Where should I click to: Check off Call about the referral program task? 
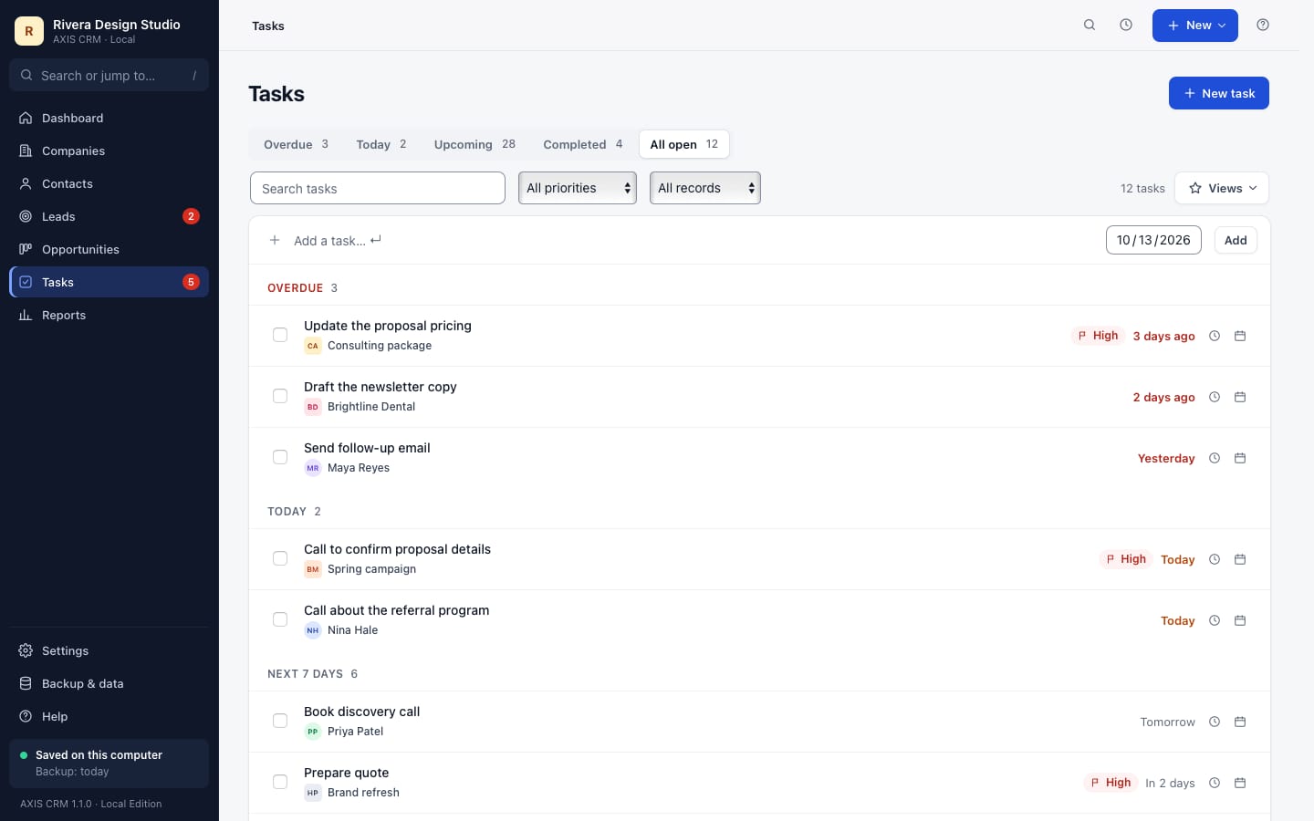280,619
